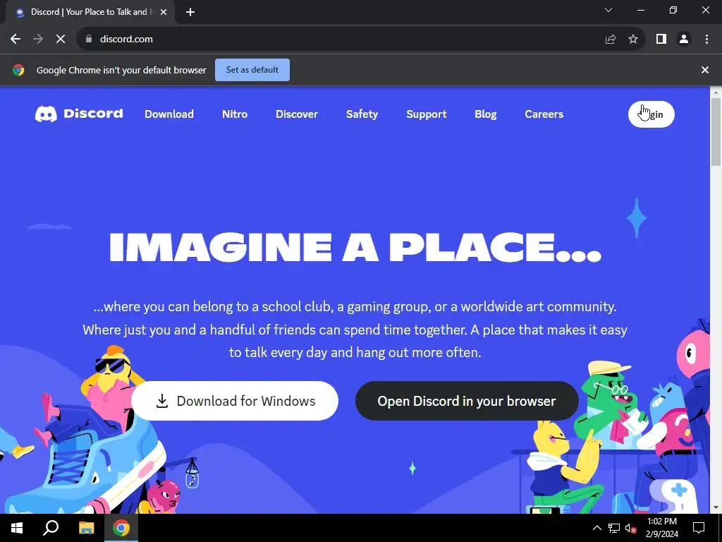Image resolution: width=722 pixels, height=542 pixels.
Task: Click Download for Windows button
Action: pyautogui.click(x=235, y=401)
